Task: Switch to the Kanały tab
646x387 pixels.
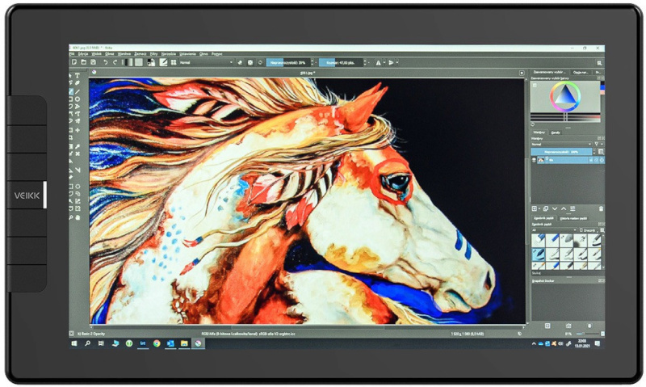Action: click(x=556, y=133)
